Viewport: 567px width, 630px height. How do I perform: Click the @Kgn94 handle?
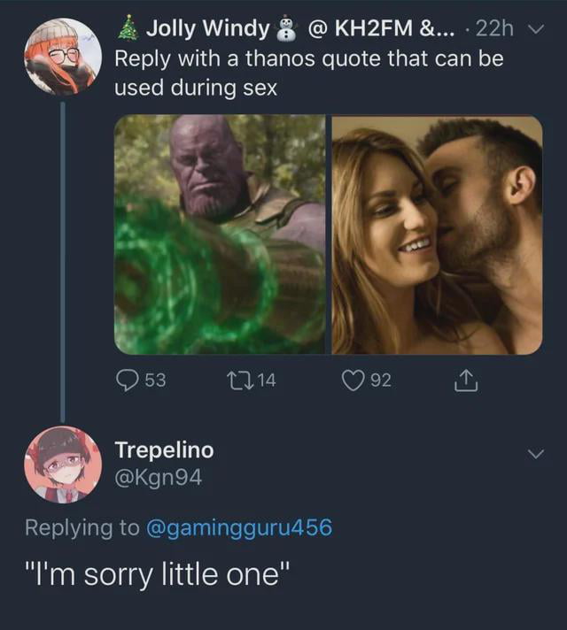(159, 478)
